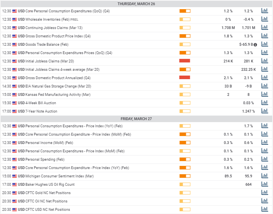This screenshot has width=273, height=214.
Task: Click chart icon for 7-Year Note Auction
Action: 264,111
